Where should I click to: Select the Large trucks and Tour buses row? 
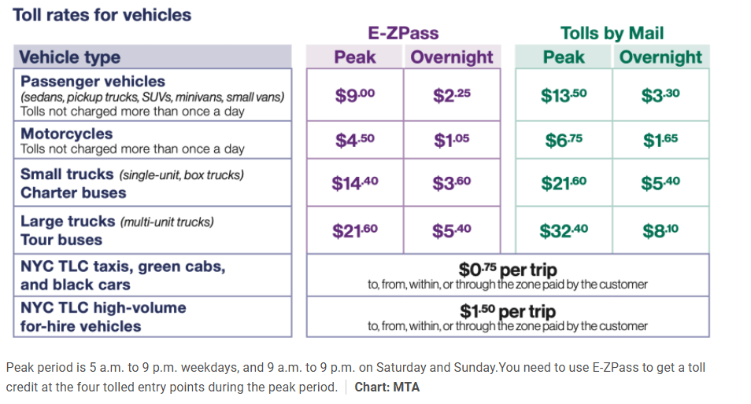pos(117,230)
